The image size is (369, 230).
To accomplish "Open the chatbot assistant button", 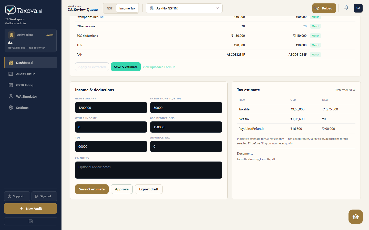I will [356, 217].
